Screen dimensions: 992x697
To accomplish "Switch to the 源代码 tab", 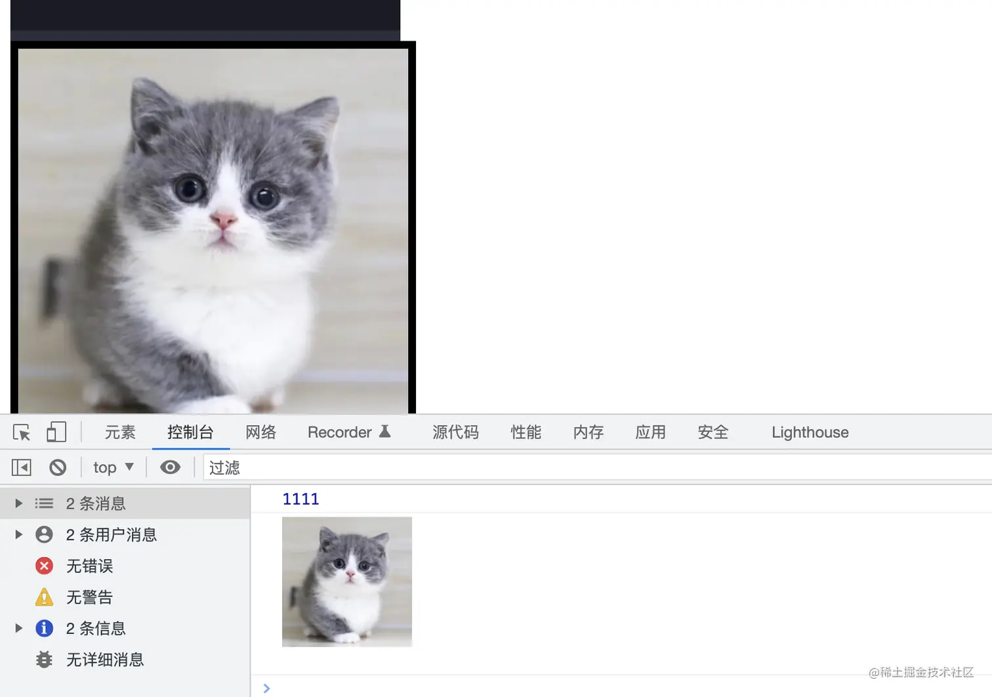I will click(x=455, y=433).
